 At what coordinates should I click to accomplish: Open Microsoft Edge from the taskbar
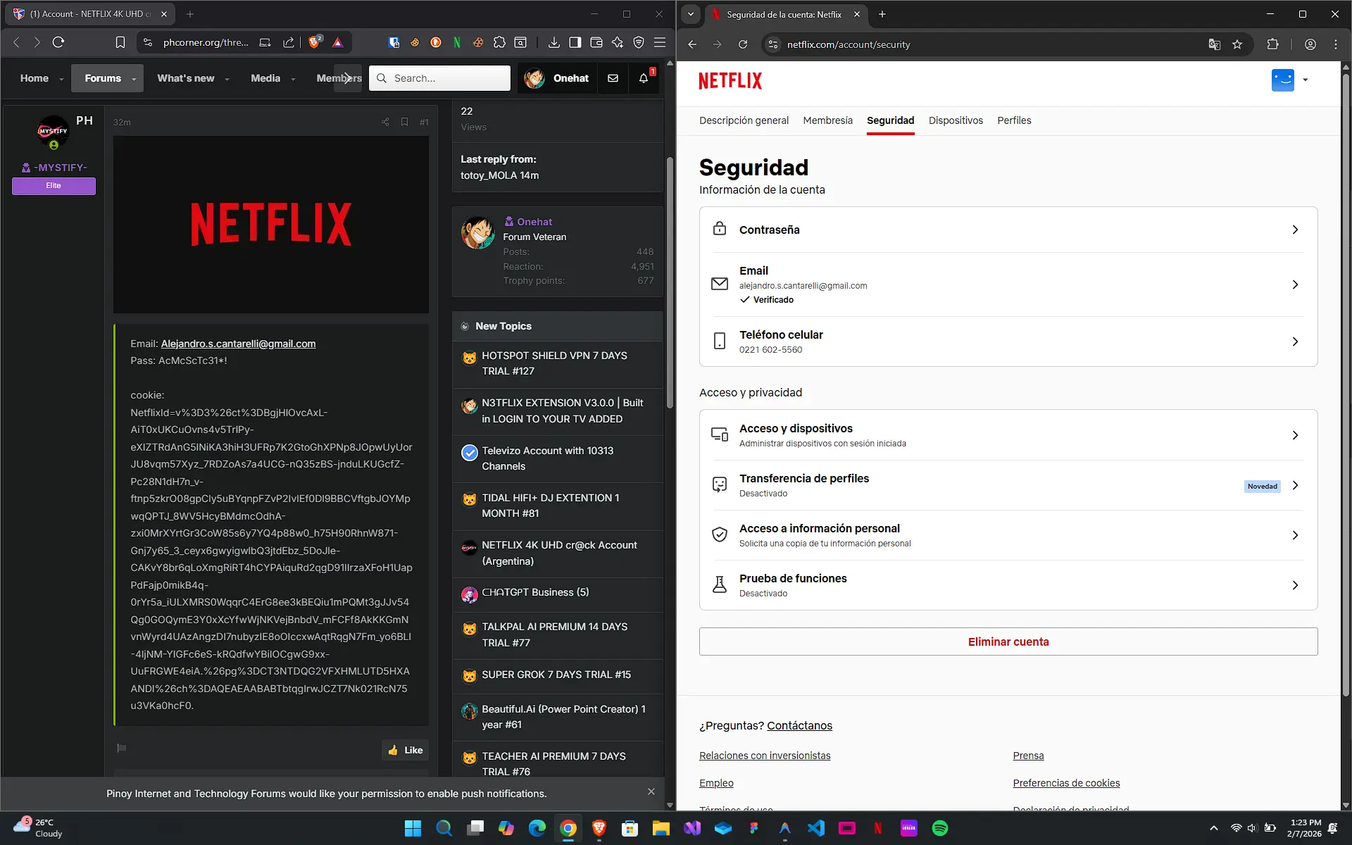click(537, 828)
